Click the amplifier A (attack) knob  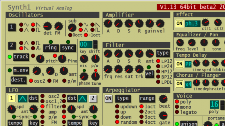tap(108, 24)
